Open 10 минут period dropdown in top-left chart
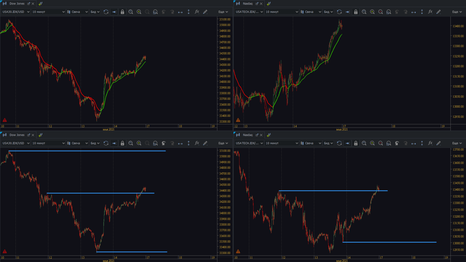This screenshot has height=262, width=466. click(48, 12)
